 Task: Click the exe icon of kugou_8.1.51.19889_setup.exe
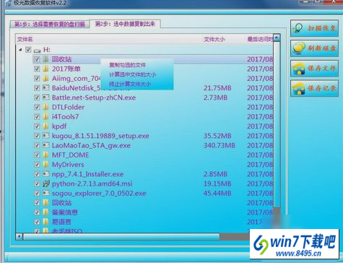pyautogui.click(x=45, y=136)
